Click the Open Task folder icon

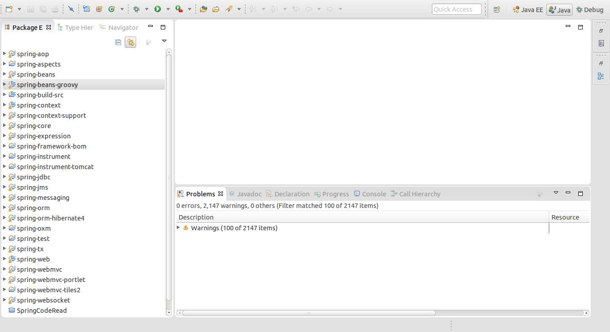(216, 9)
